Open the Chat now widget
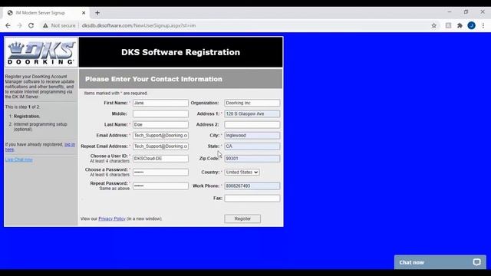The height and width of the screenshot is (276, 491). pos(440,262)
